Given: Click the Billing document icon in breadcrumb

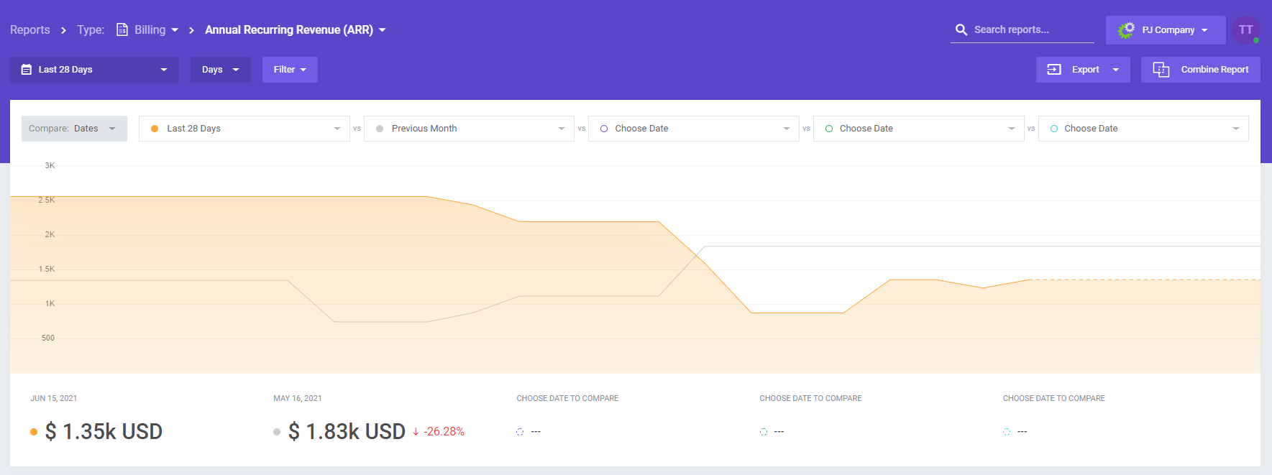Looking at the screenshot, I should pos(122,29).
